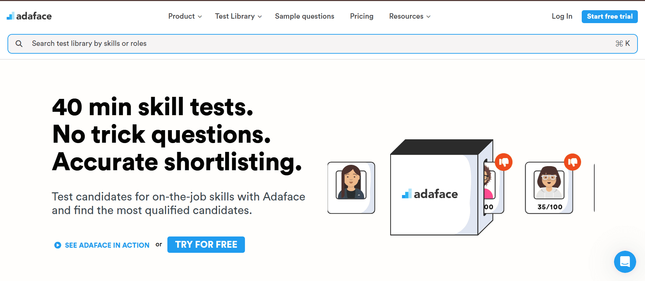Click the TRY FOR FREE button
Screen dimensions: 645x281
(x=206, y=245)
